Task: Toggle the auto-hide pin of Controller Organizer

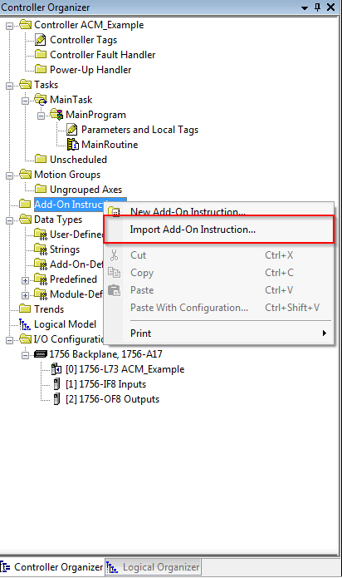Action: (318, 7)
